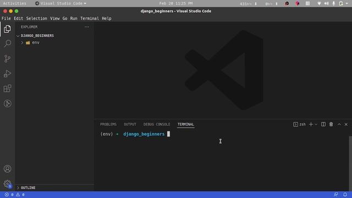Click the env folder icon
This screenshot has height=198, width=352.
point(28,43)
